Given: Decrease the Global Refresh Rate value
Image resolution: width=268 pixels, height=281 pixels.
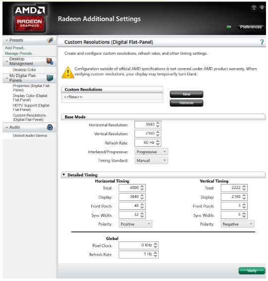Looking at the screenshot, I should coord(155,256).
